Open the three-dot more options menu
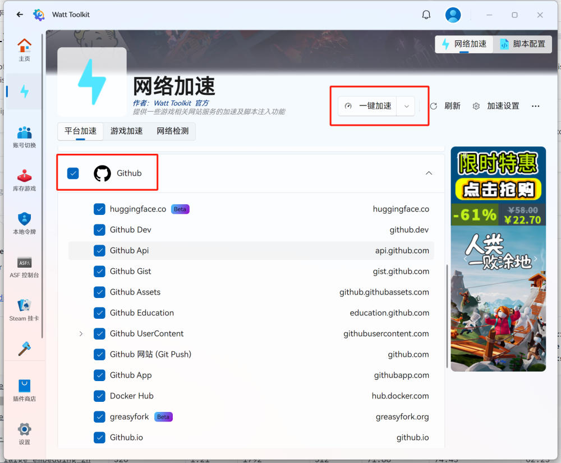This screenshot has height=463, width=561. pos(535,106)
